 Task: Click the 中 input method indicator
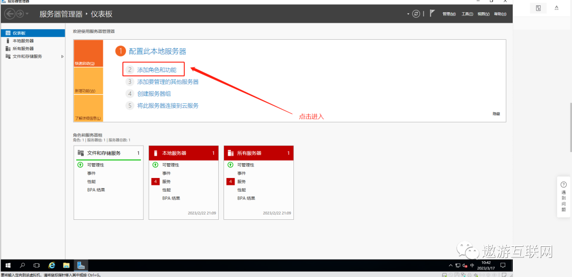coord(472,265)
